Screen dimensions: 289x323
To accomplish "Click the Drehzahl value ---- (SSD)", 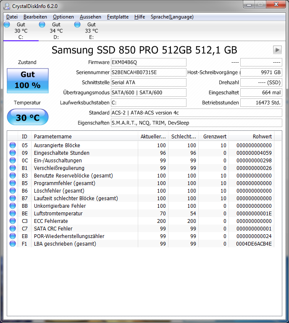I will point(261,82).
